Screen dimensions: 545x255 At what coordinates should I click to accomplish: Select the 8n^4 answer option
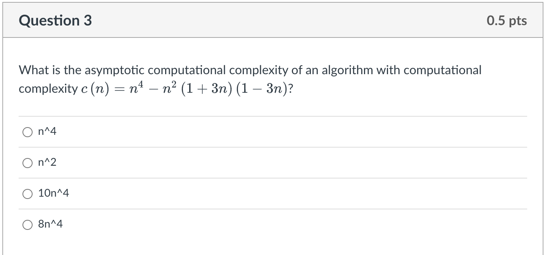28,224
